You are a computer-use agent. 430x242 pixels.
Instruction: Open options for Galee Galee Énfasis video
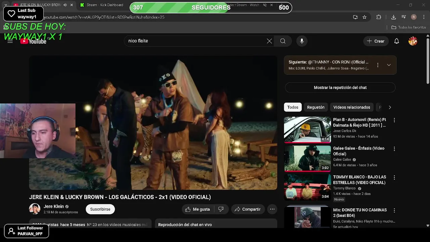pos(394,149)
